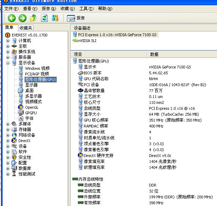
Task: Click the 设备描述 header
Action: pyautogui.click(x=82, y=28)
